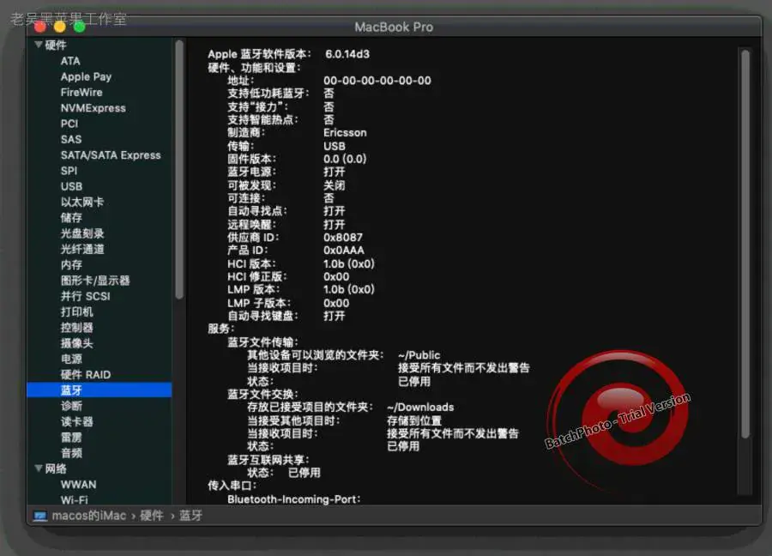Select SAS in the sidebar
The image size is (772, 556).
point(71,139)
